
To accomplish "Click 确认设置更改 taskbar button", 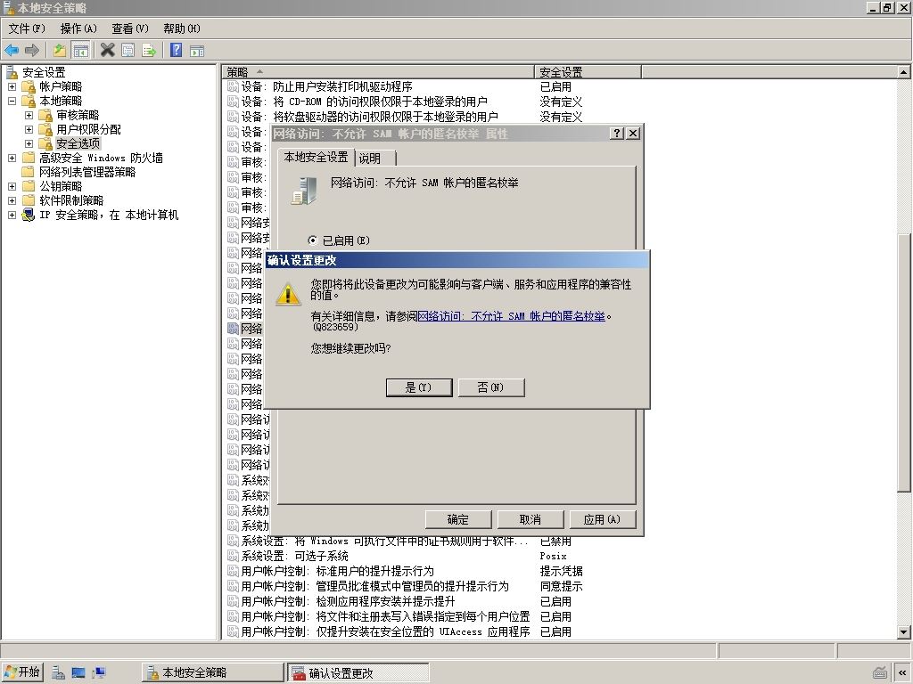I will [x=358, y=673].
